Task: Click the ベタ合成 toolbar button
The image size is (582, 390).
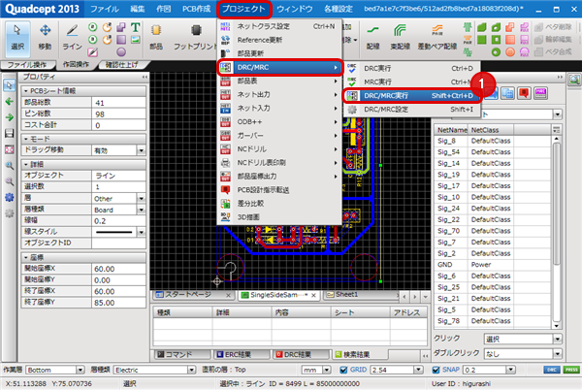Action: (553, 52)
